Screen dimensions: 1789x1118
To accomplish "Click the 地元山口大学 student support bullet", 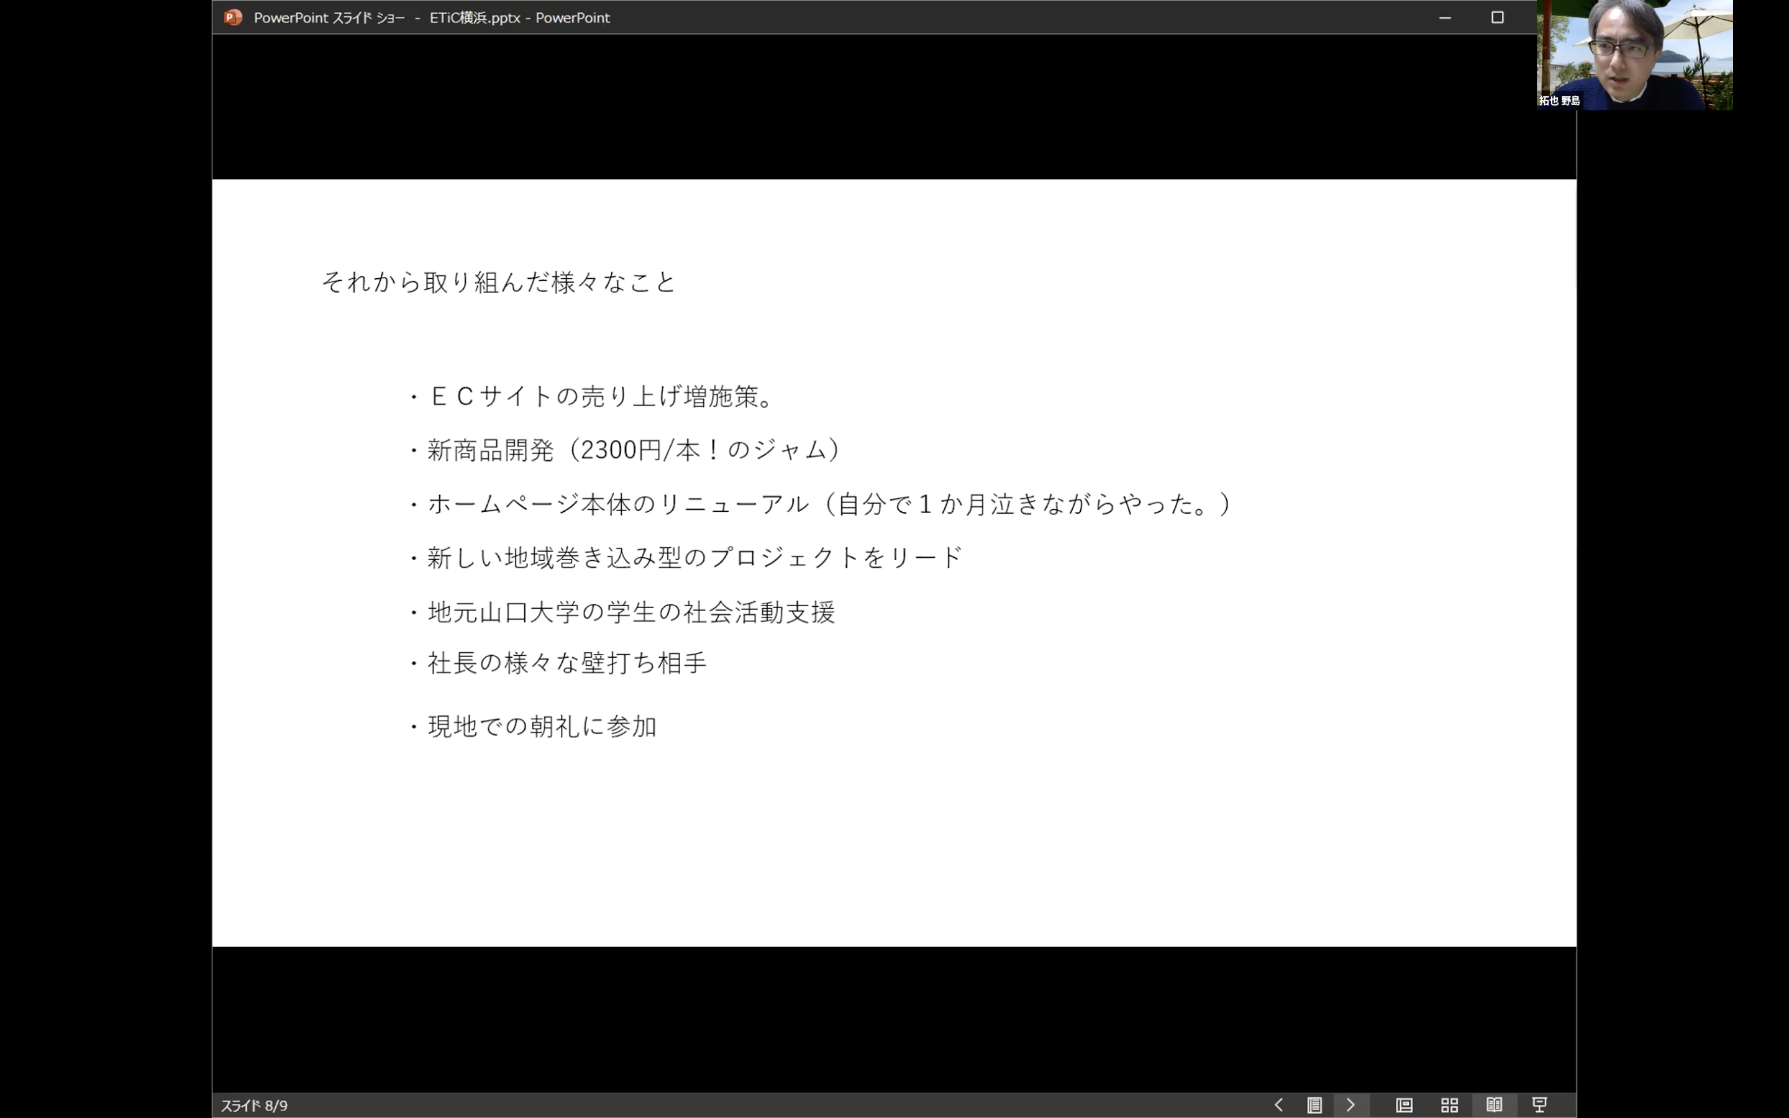I will click(630, 612).
